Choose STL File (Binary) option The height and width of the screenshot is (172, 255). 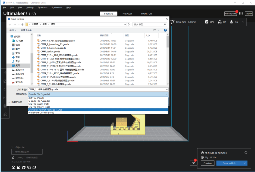point(98,107)
